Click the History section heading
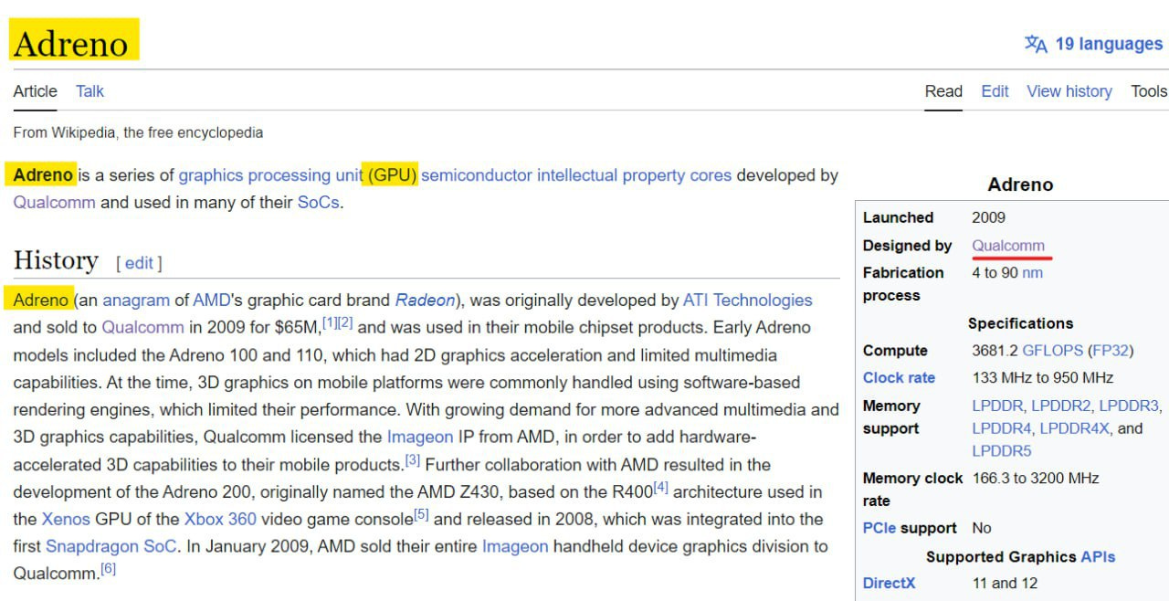The width and height of the screenshot is (1169, 601). 56,260
